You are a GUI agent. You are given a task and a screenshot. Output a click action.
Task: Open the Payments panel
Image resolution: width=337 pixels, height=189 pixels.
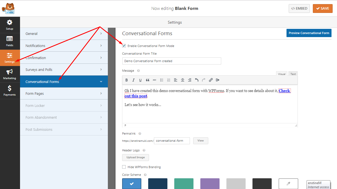coord(10,91)
